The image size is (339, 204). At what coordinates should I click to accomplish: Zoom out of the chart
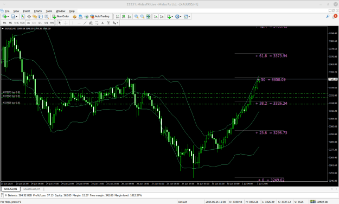[142, 16]
